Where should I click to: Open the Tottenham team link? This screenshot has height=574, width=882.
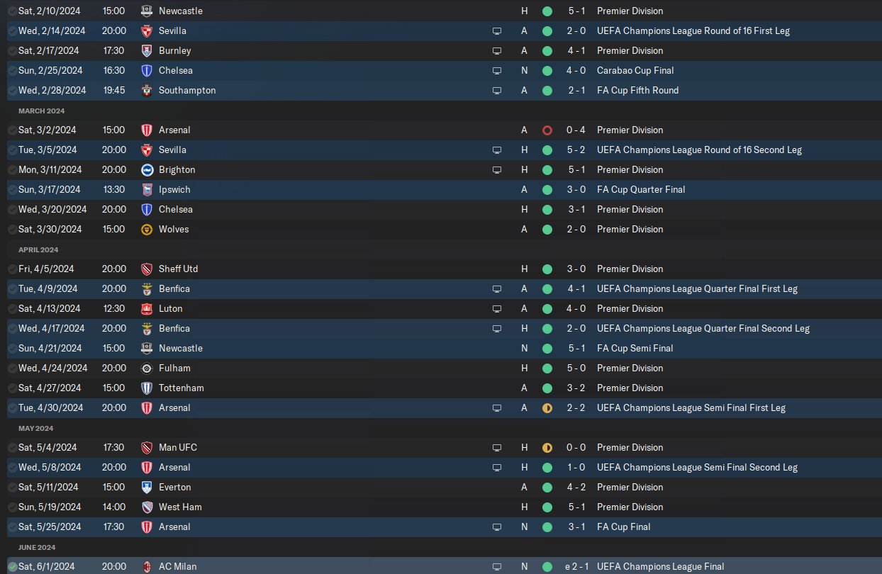(x=181, y=388)
